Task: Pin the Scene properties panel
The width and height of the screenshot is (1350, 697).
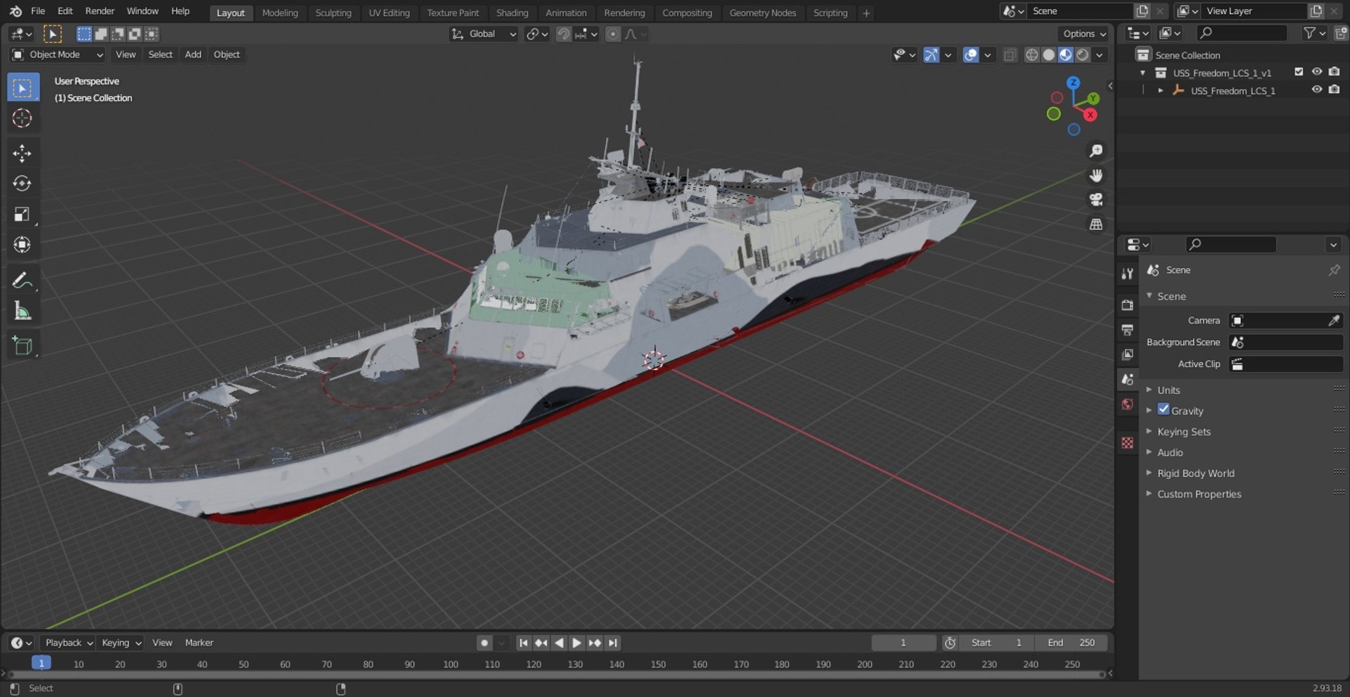Action: coord(1334,270)
